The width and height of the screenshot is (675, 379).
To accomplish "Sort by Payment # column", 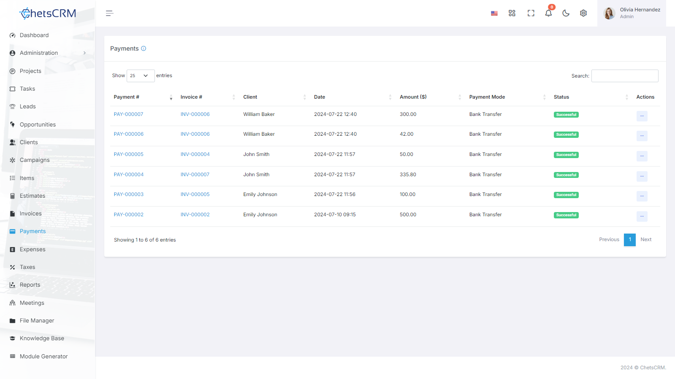I will [144, 97].
